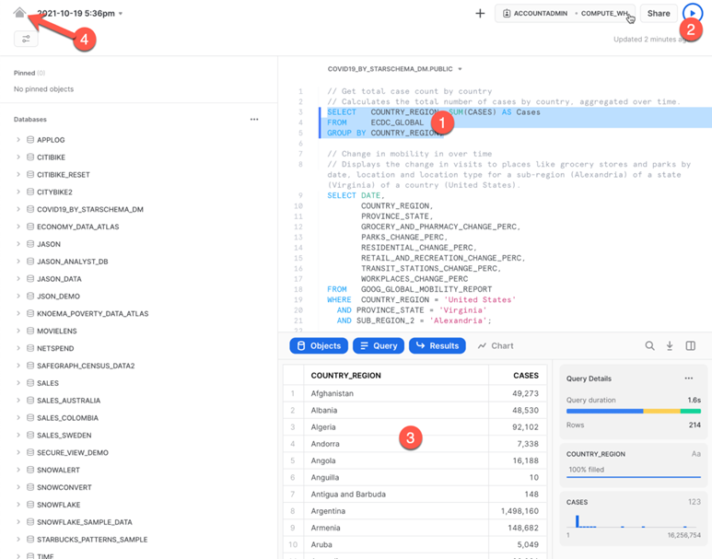
Task: Toggle the Objects panel button
Action: (319, 346)
